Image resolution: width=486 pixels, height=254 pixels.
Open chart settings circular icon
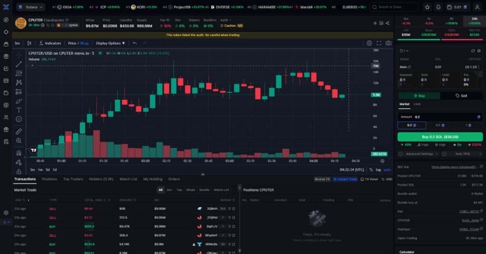369,43
